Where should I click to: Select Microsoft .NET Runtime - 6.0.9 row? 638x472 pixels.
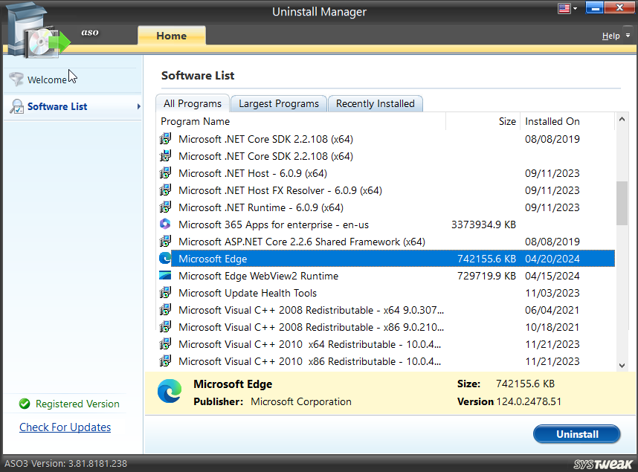[x=260, y=207]
